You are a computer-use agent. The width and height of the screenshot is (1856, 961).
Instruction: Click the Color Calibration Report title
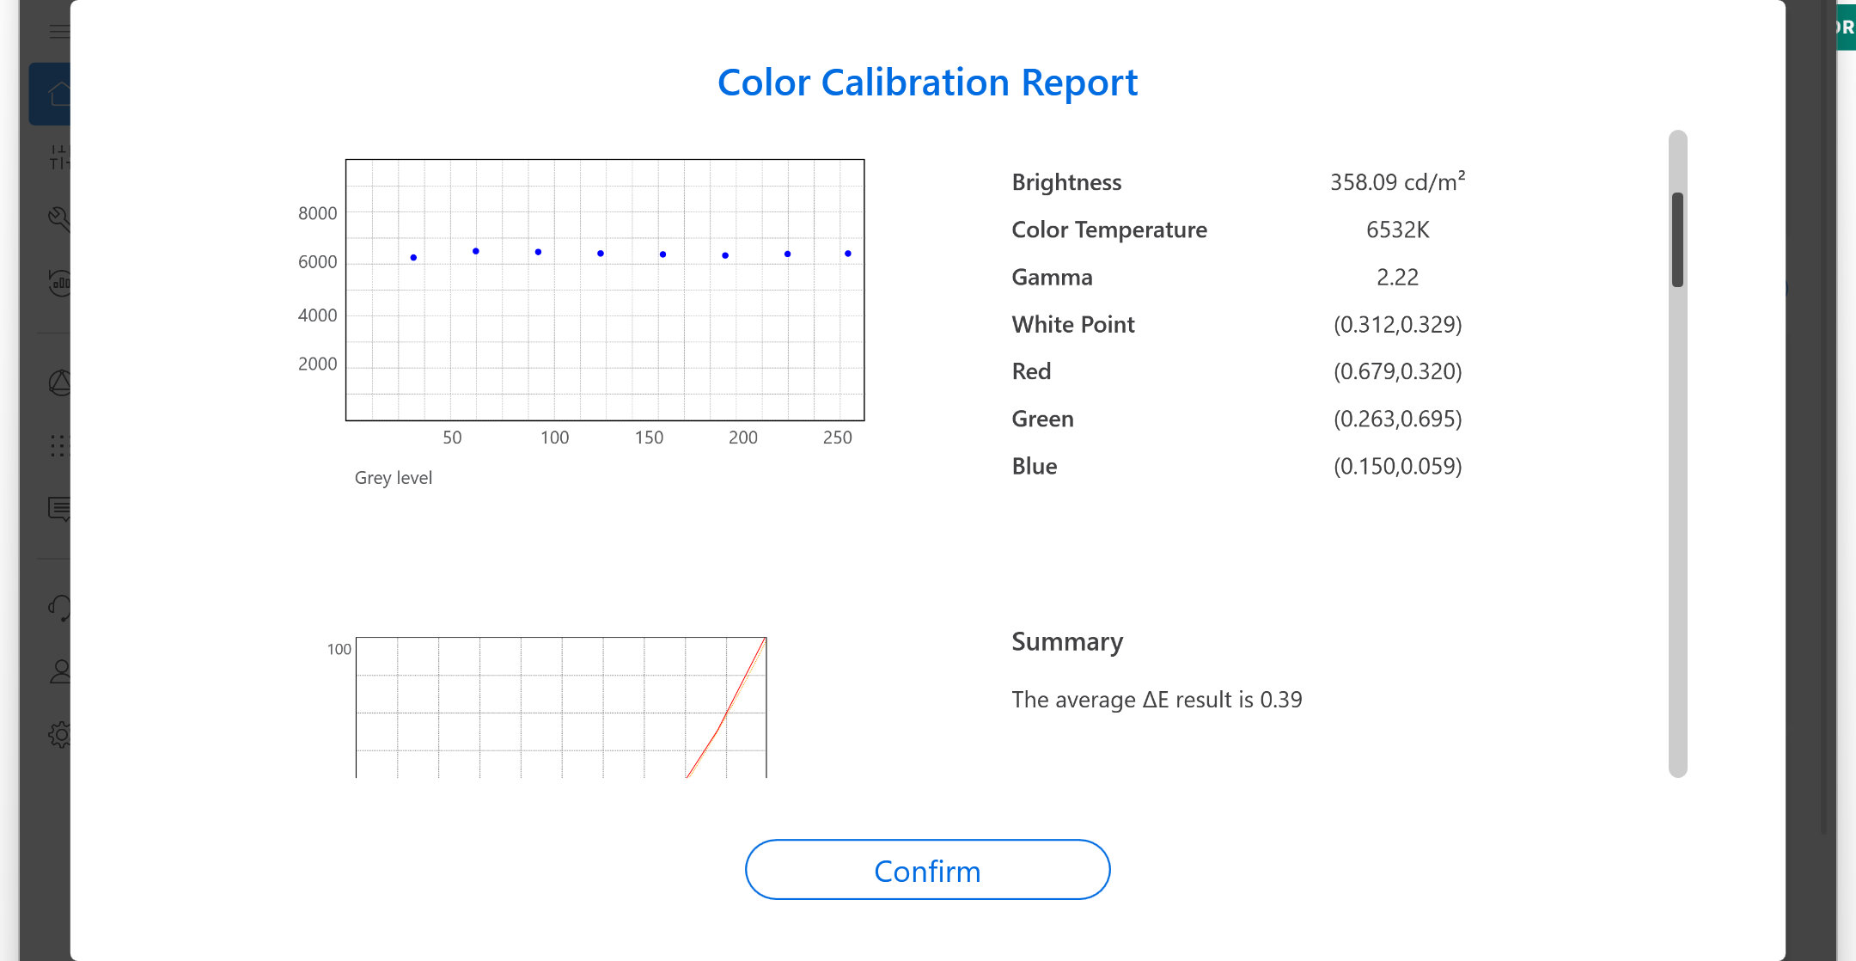coord(927,83)
